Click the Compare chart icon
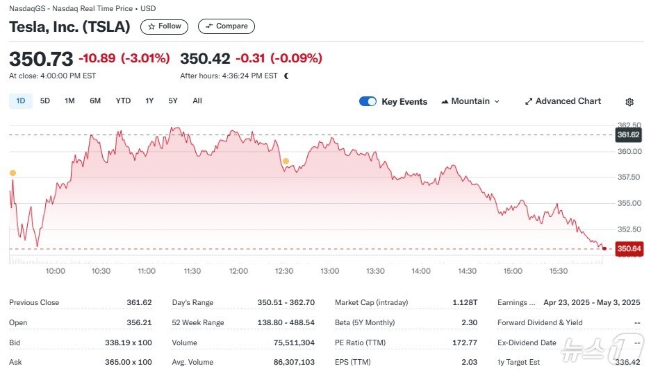 (209, 26)
